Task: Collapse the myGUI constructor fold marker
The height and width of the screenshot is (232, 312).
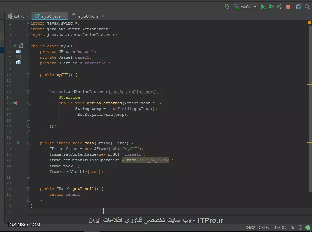Action: 29,75
